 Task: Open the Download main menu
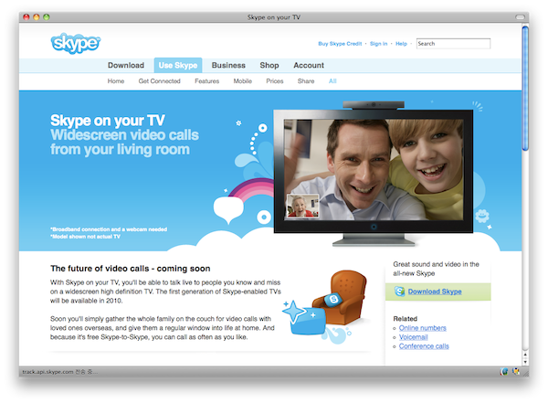[126, 66]
